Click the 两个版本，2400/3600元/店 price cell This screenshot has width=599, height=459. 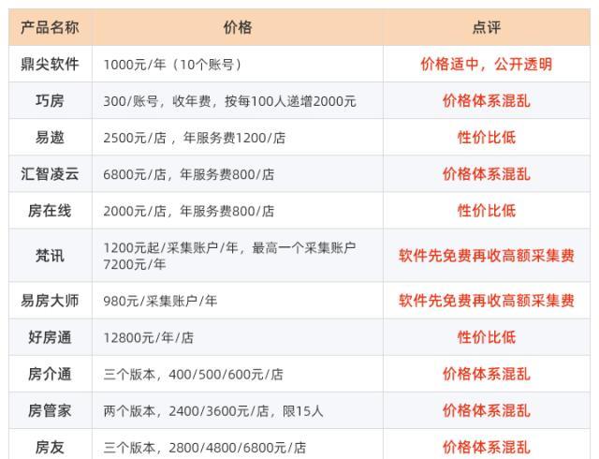238,411
